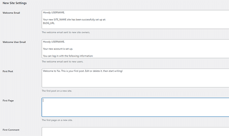The height and width of the screenshot is (136, 229).
Task: Click the 'You can log in' line
Action: tap(68, 56)
